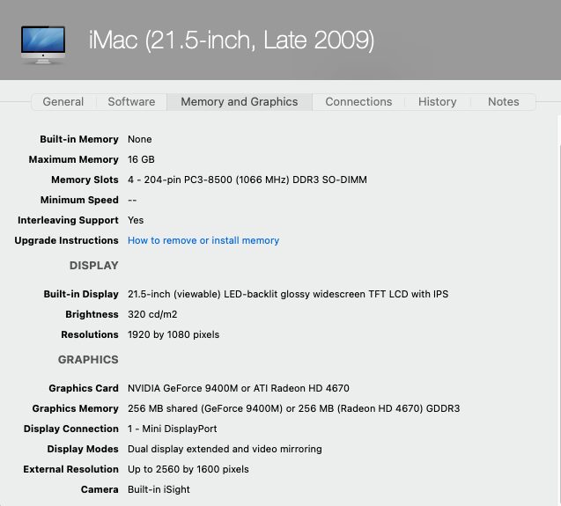Select the 'Built-in iSight' camera value
Viewport: 561px width, 506px height.
[159, 489]
